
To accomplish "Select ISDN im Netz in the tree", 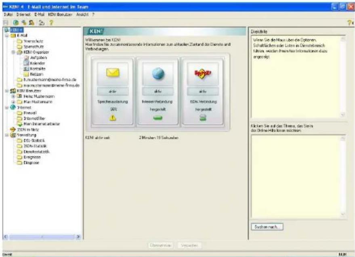I will [28, 130].
